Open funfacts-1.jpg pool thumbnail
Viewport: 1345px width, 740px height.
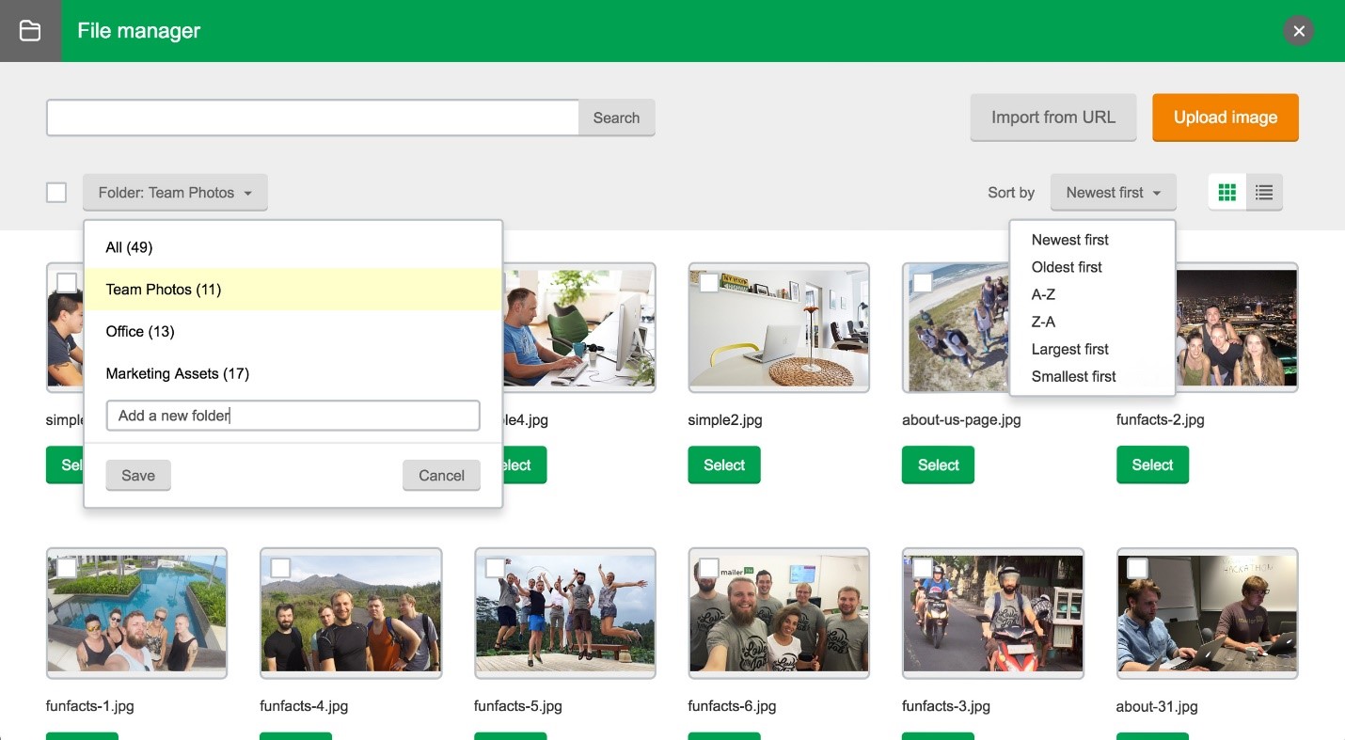(x=136, y=613)
